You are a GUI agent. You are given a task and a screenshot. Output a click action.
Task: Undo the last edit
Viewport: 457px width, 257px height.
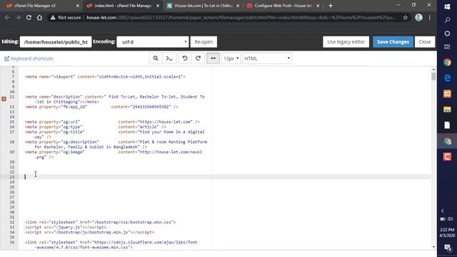185,59
